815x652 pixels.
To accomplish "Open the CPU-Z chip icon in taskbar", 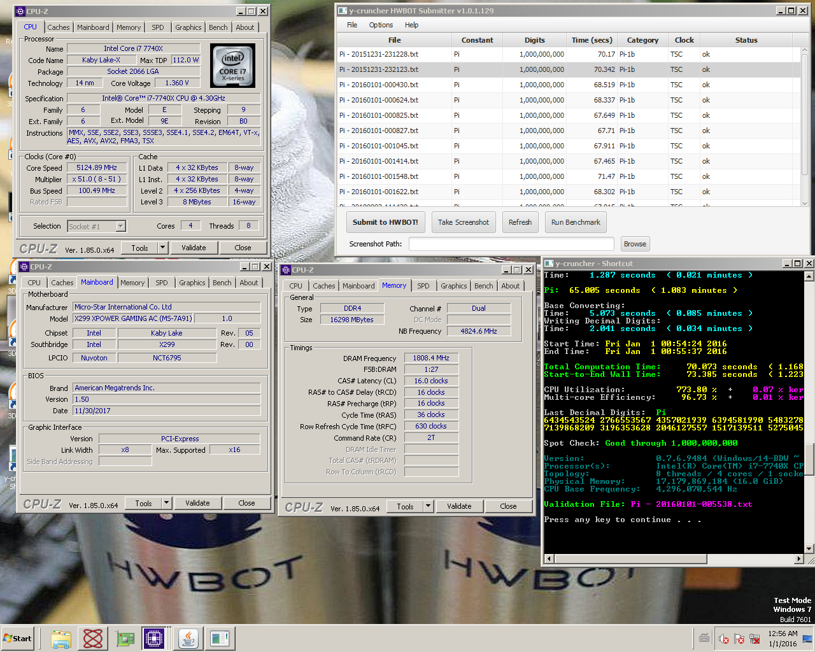I will [x=154, y=638].
